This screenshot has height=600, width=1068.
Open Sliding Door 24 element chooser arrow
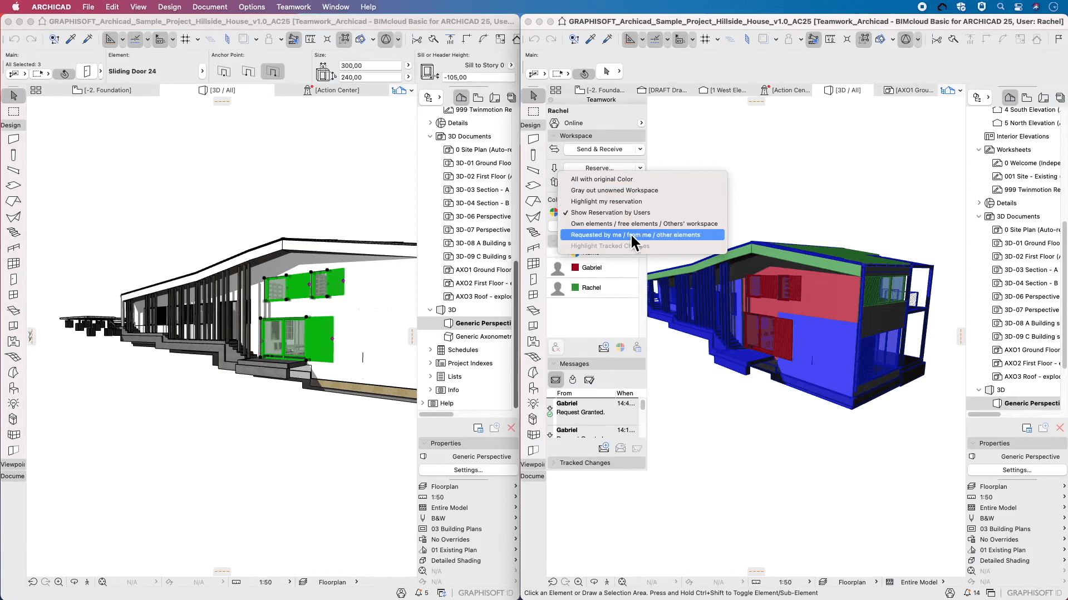202,71
